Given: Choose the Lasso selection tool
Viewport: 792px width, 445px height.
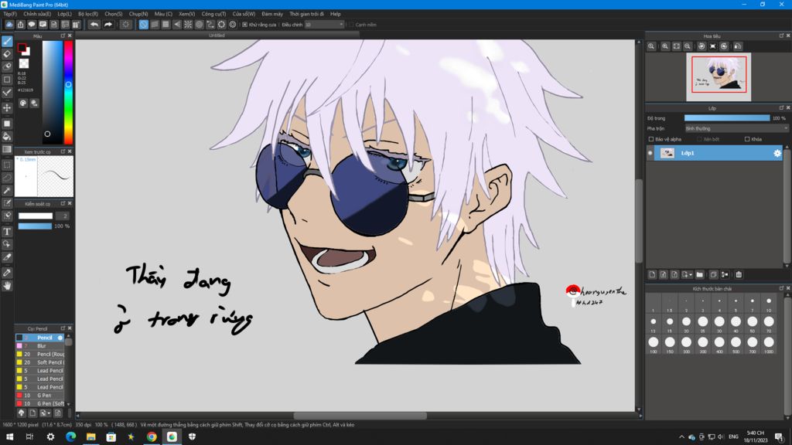Looking at the screenshot, I should tap(7, 178).
